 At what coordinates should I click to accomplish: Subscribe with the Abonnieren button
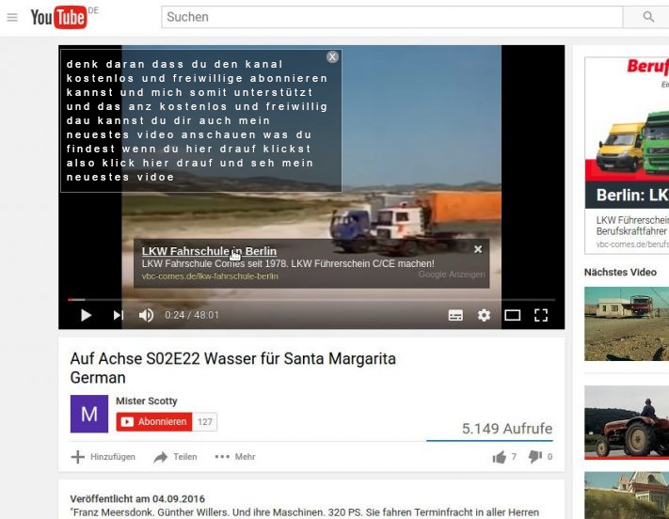(153, 422)
